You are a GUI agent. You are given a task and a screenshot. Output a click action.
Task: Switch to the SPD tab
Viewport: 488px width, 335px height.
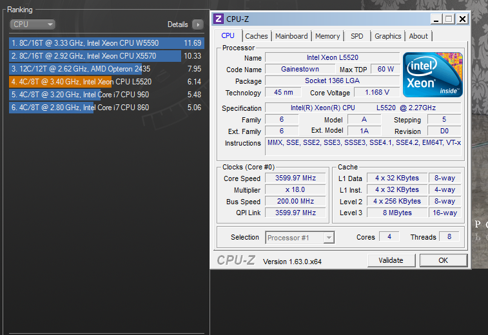(x=356, y=36)
